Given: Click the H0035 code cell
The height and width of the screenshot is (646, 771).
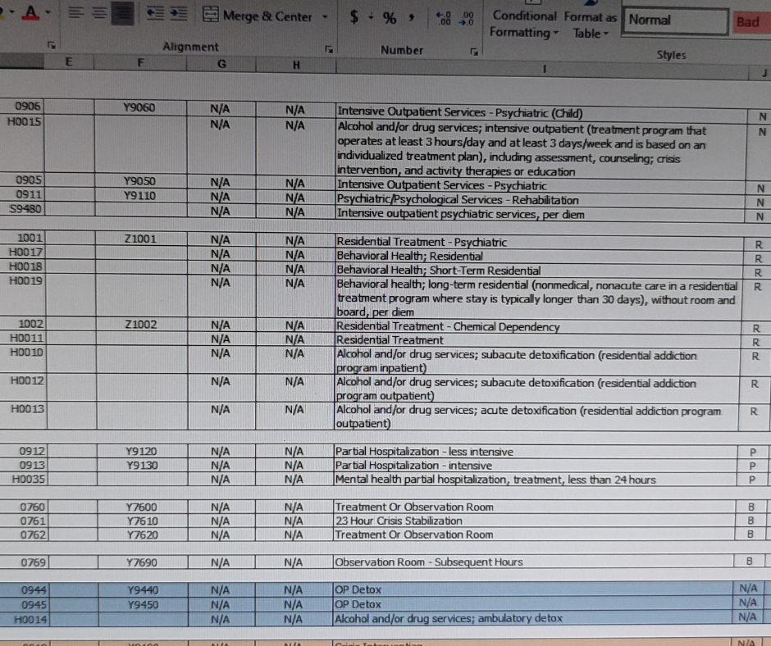Looking at the screenshot, I should (24, 479).
